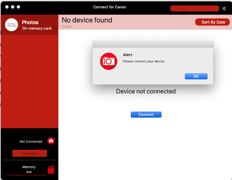This screenshot has width=232, height=180.
Task: Focus the Search input field
Action: (x=194, y=8)
